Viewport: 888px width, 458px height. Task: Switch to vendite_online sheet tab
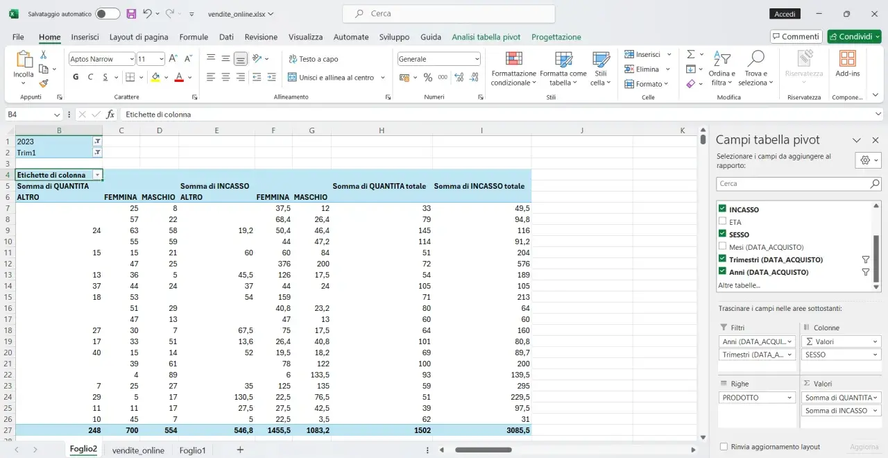[x=138, y=450]
